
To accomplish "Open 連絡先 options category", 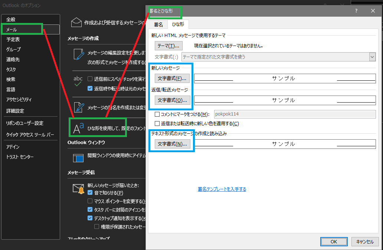I will tap(30, 60).
